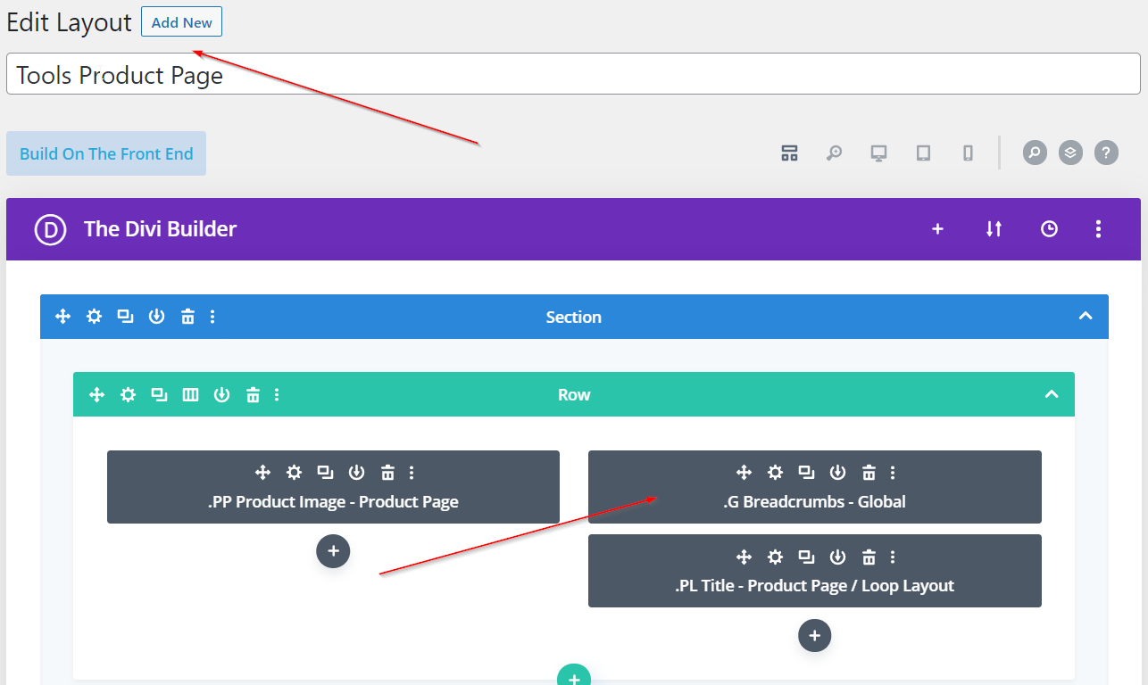Open Divi Builder three-dot menu

pos(1098,229)
